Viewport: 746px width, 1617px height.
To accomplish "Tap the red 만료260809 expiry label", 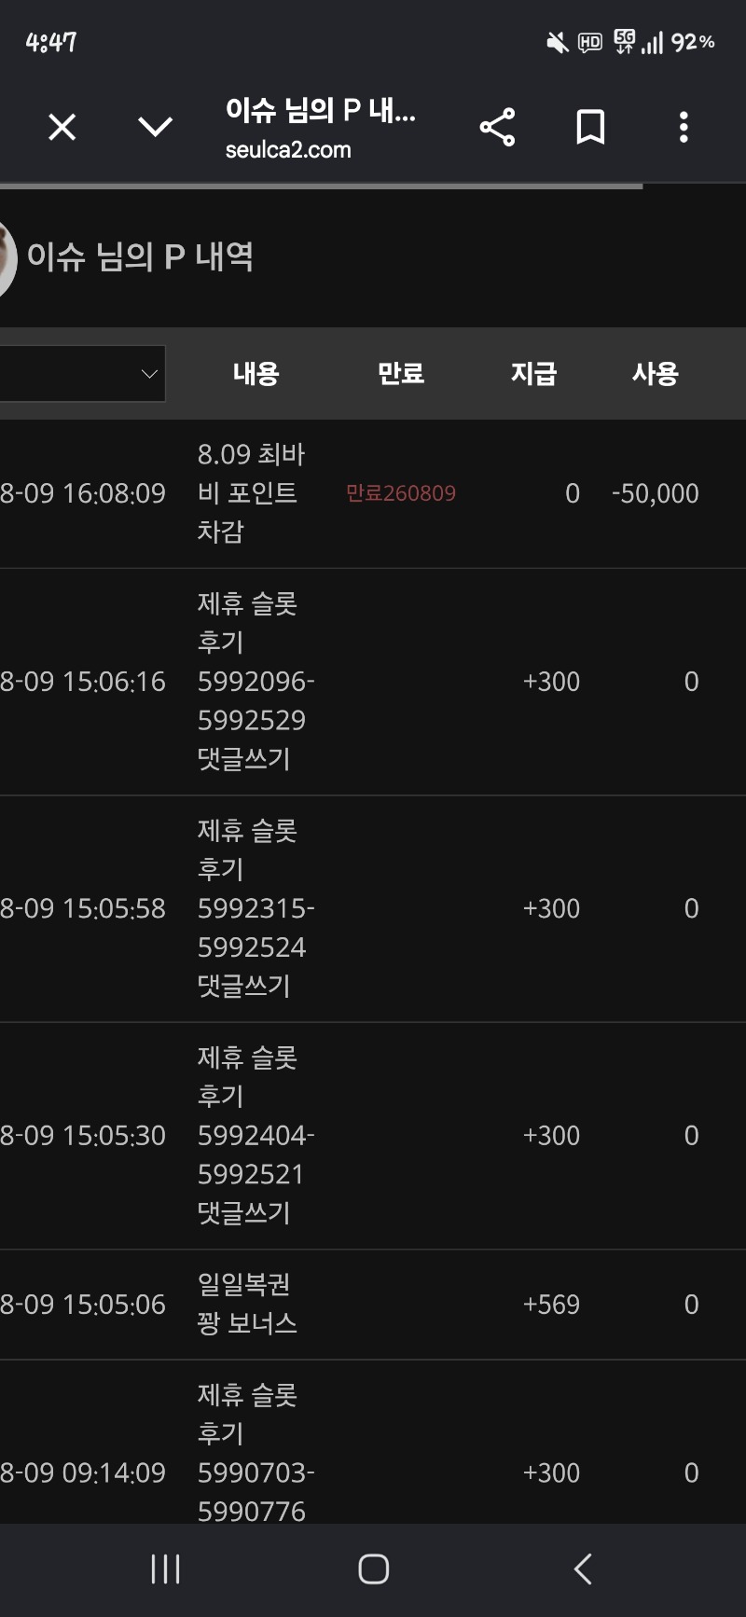I will [x=401, y=493].
